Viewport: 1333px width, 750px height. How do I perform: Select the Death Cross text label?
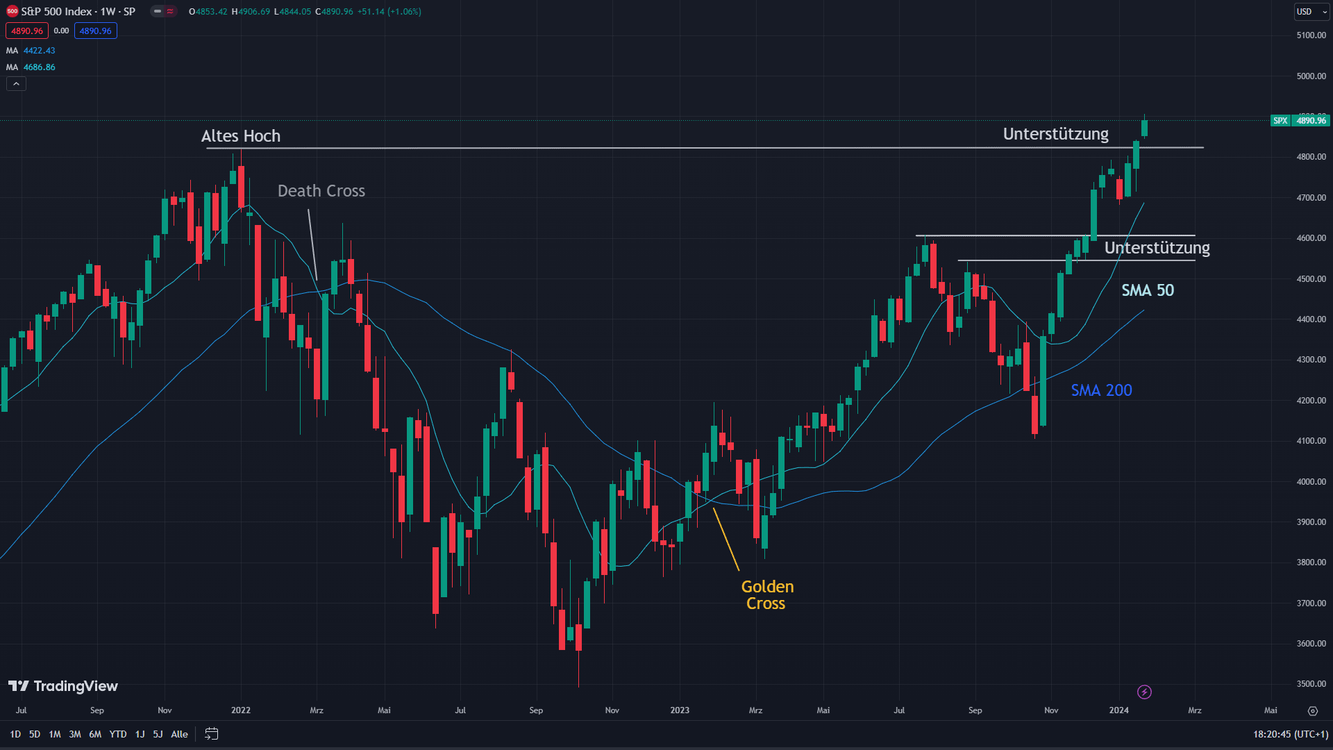point(321,191)
